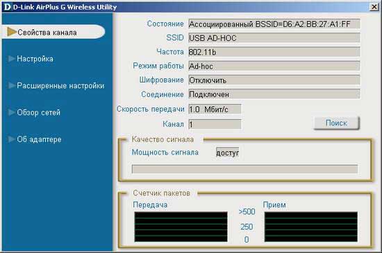
Task: Click the Поиск button
Action: pos(336,123)
